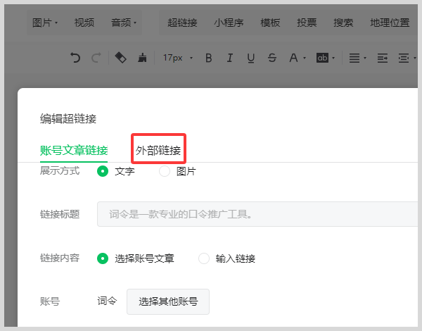422x331 pixels.
Task: Click the both-sides indent icon
Action: pyautogui.click(x=404, y=58)
